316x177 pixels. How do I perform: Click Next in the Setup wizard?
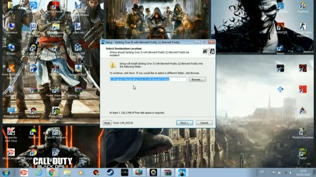click(x=185, y=123)
